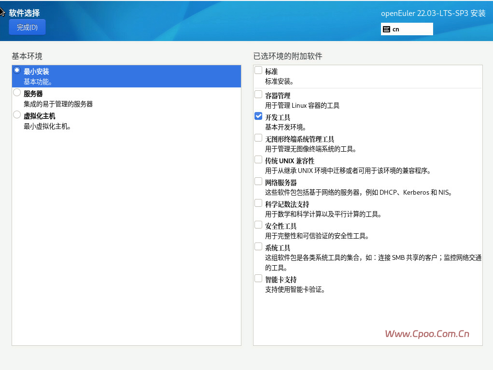Screen dimensions: 493x370
Task: Enable the 传统 UNIX 兼容性 checkbox
Action: (x=258, y=159)
